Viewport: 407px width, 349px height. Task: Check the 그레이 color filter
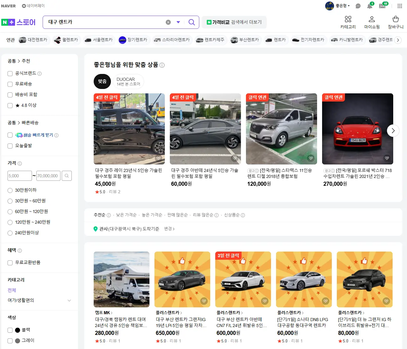[x=10, y=341]
